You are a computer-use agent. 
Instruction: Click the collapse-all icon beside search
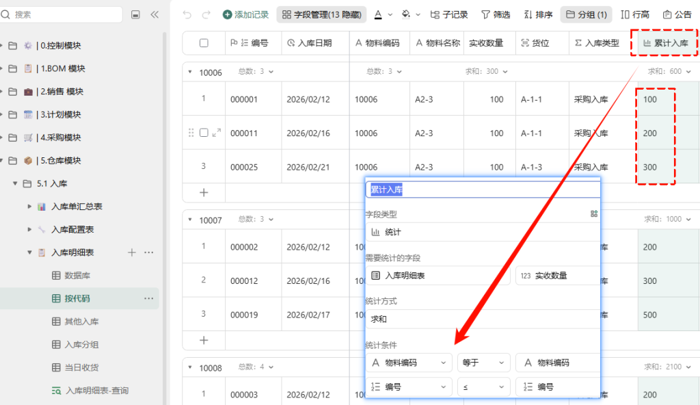[x=136, y=15]
